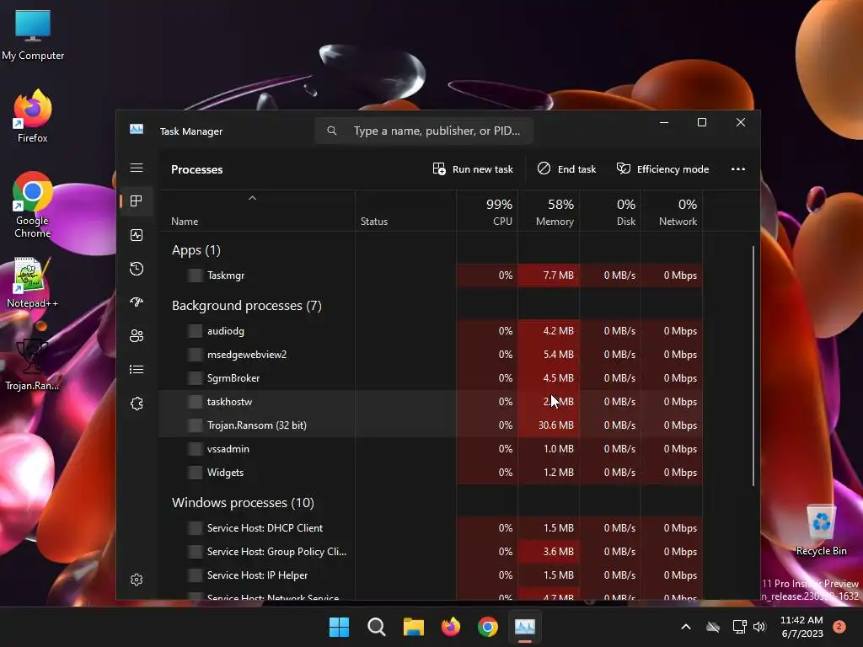Select the Trojan.Ran... desktop file
This screenshot has width=863, height=647.
tap(33, 365)
